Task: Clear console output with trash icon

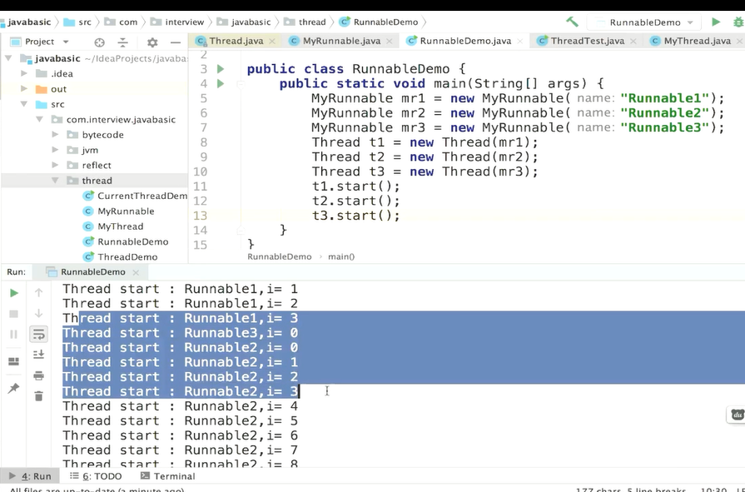Action: click(x=38, y=395)
